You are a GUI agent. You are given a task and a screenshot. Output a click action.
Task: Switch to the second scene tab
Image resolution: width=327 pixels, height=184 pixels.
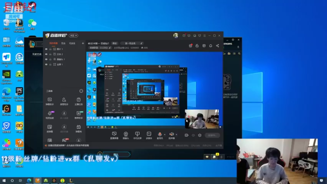click(x=63, y=43)
